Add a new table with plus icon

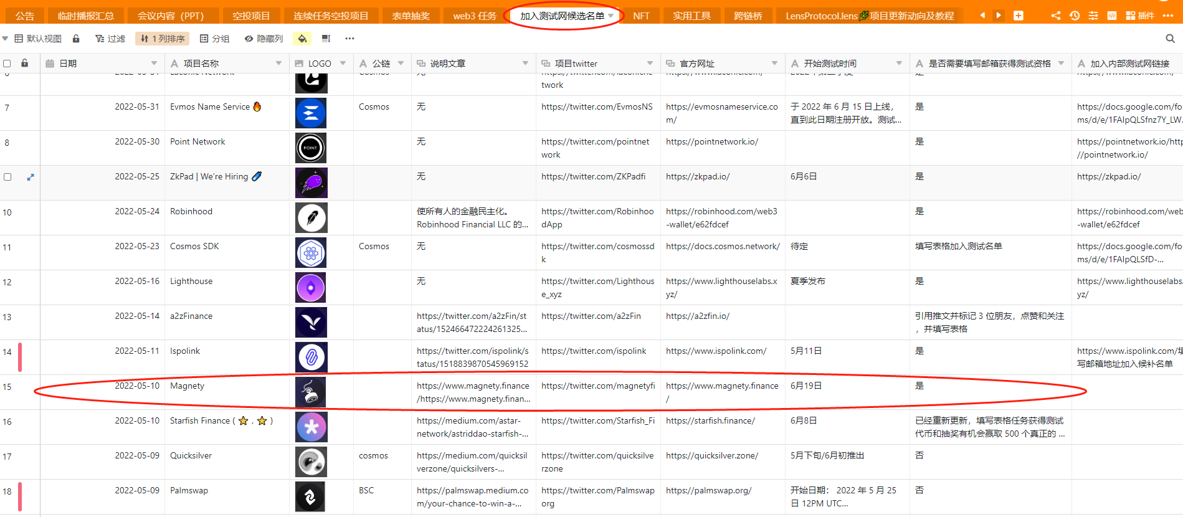(1019, 16)
